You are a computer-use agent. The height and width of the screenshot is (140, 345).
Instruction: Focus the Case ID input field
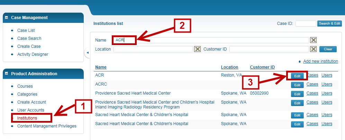(x=306, y=24)
